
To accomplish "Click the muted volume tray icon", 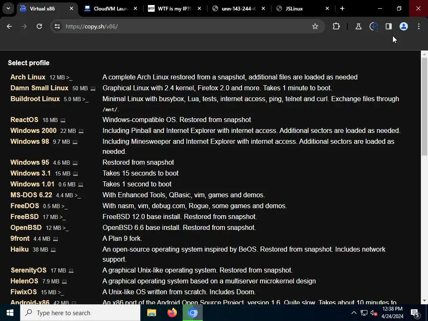I will click(374, 313).
